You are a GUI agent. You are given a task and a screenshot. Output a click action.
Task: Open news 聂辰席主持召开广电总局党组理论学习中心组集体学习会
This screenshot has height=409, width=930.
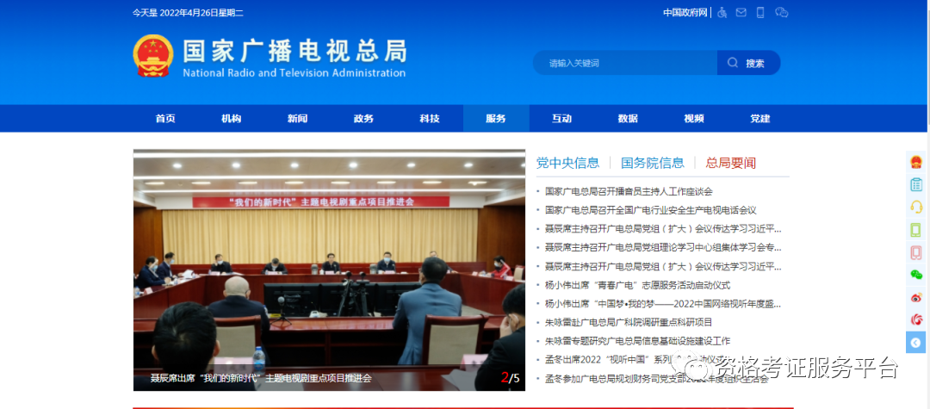point(663,247)
